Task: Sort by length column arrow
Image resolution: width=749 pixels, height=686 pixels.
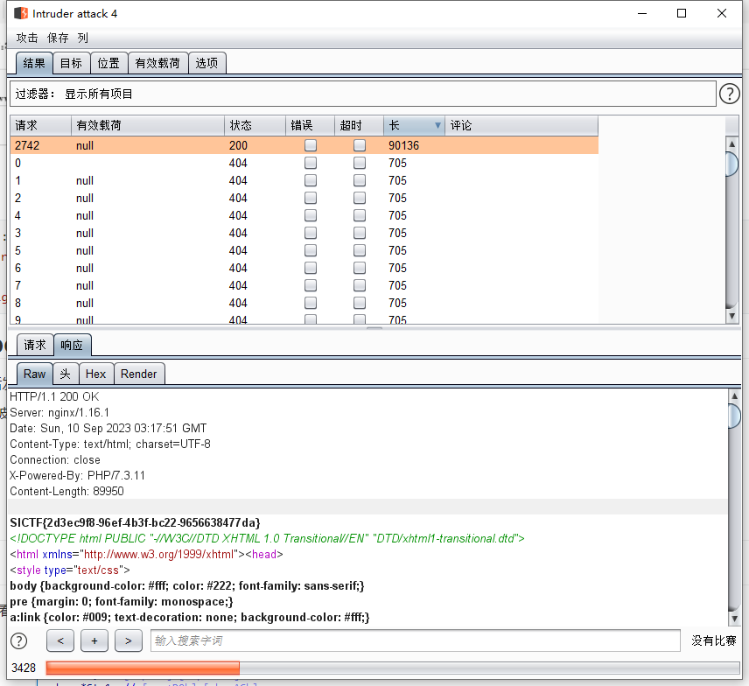Action: [x=437, y=126]
